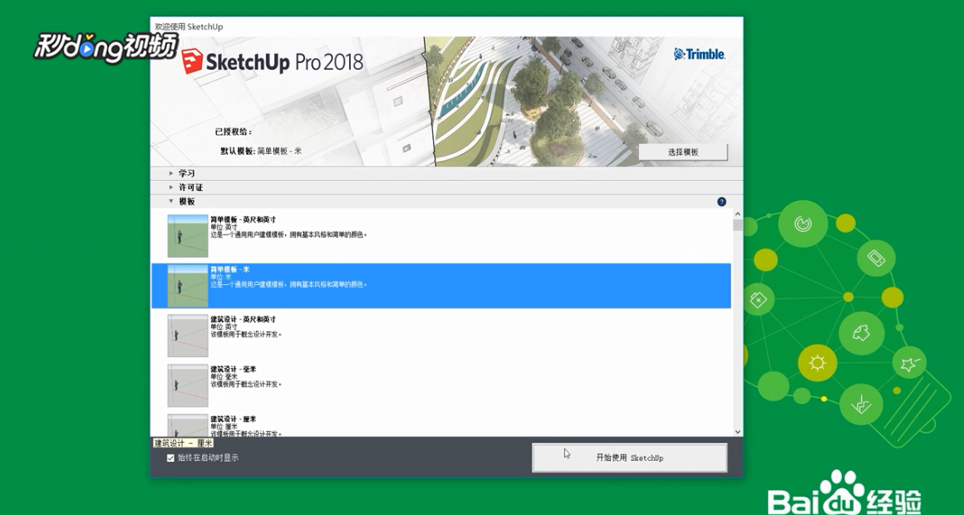The image size is (964, 515).
Task: Expand the 许可证 section
Action: coord(446,188)
